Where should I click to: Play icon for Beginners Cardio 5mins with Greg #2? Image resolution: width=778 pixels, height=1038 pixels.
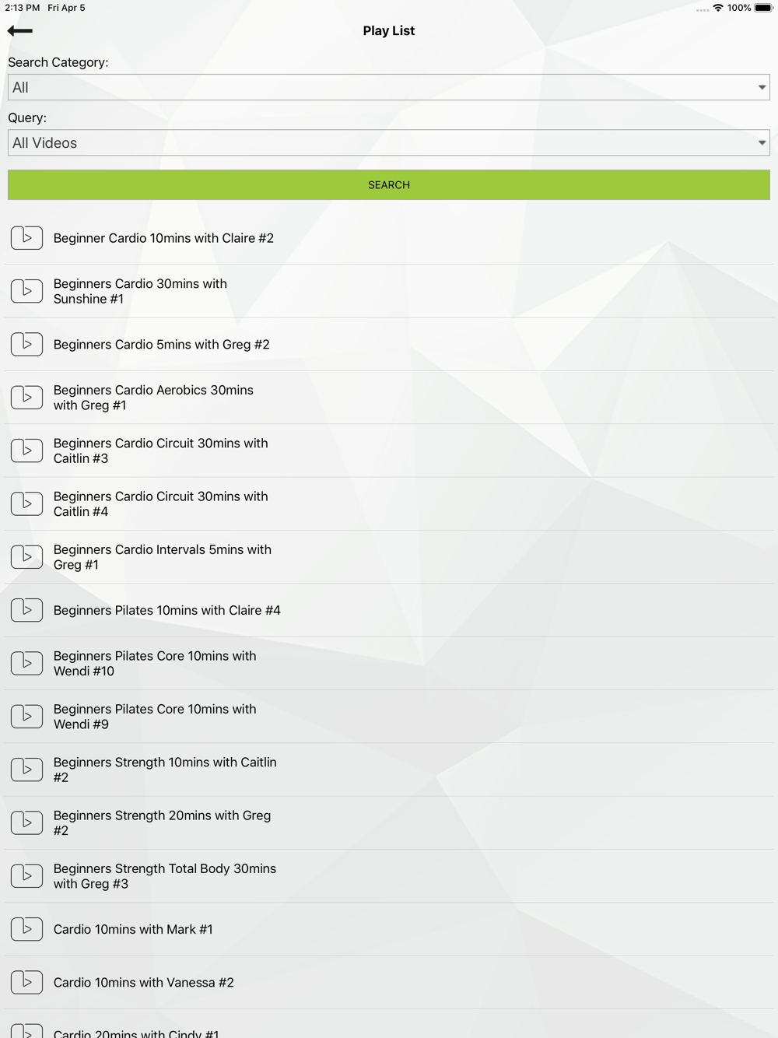[x=26, y=344]
